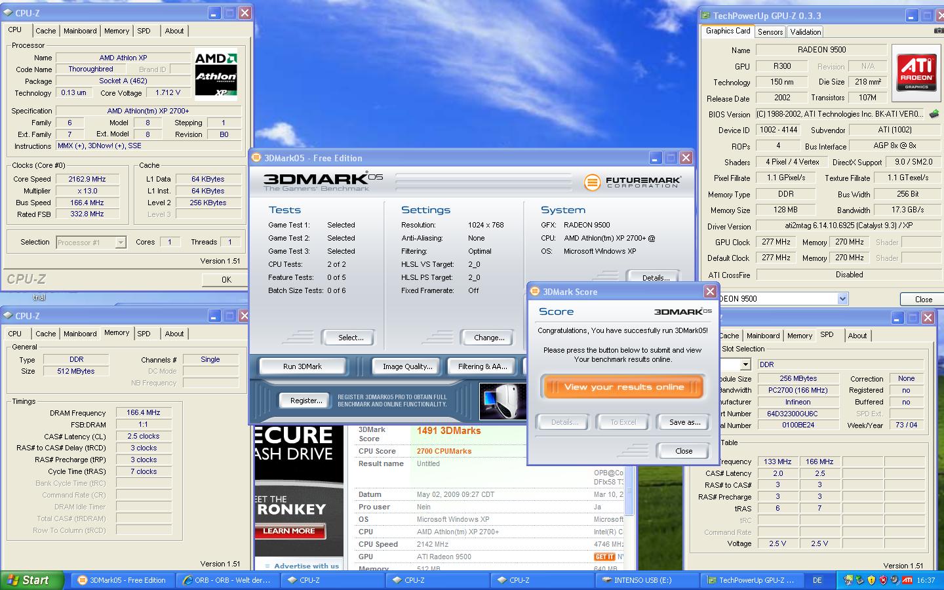Switch to INTENSO USB (E:) taskbar button
The image size is (944, 590).
647,580
